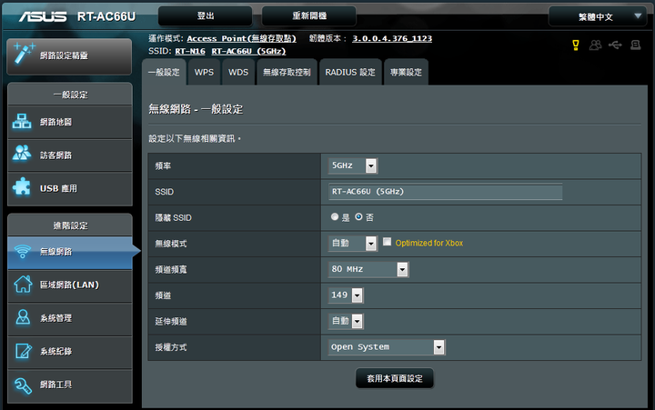Switch to the 無線存取控制 tab
This screenshot has height=410, width=655.
[287, 72]
